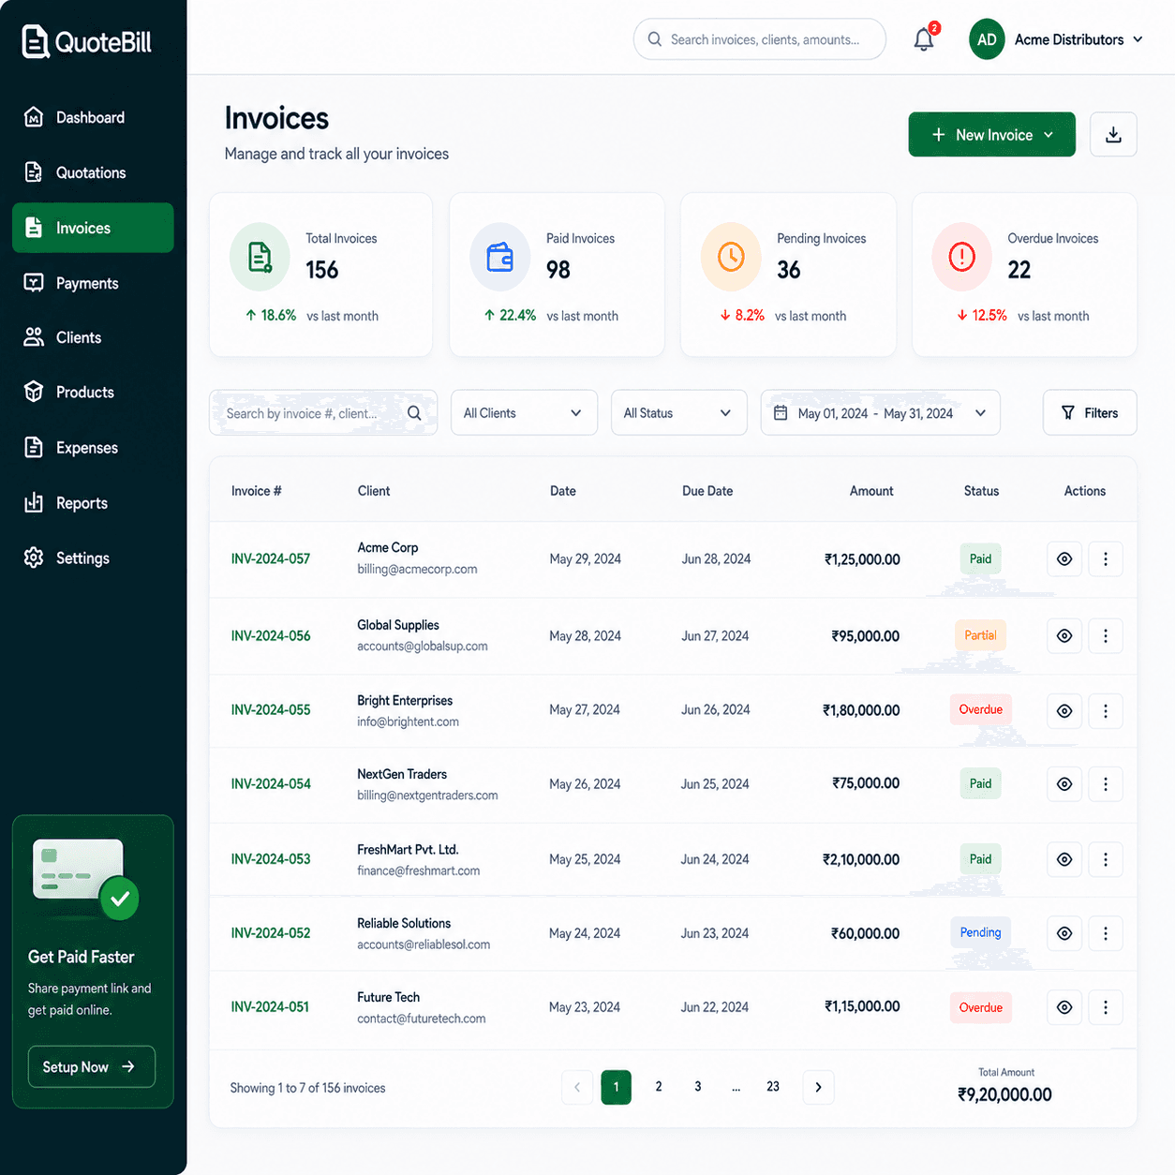Click the QuoteBill logo
The height and width of the screenshot is (1175, 1175).
86,41
